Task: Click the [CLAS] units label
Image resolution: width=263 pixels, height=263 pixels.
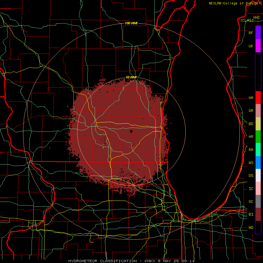Action: point(247,20)
